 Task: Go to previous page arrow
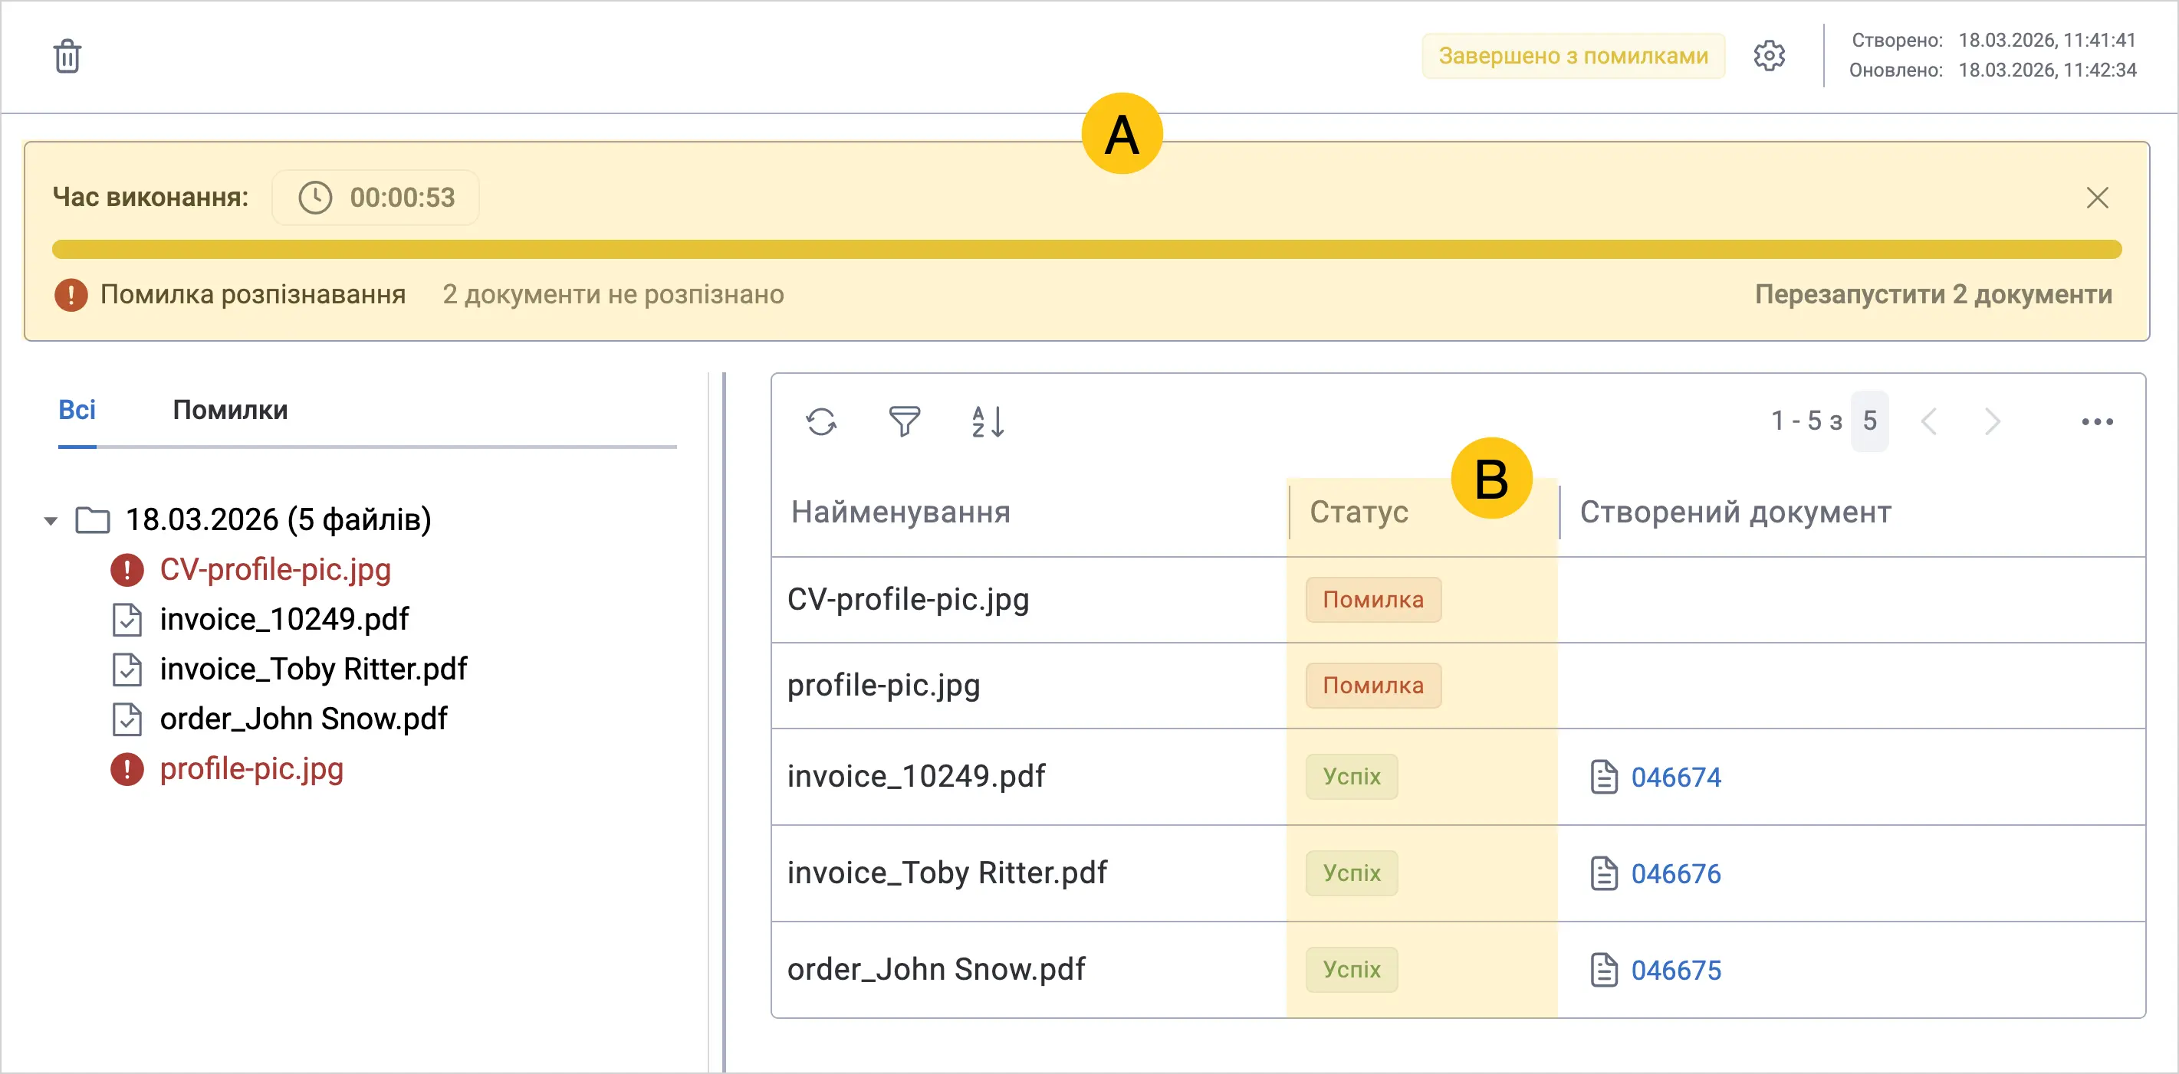1930,421
